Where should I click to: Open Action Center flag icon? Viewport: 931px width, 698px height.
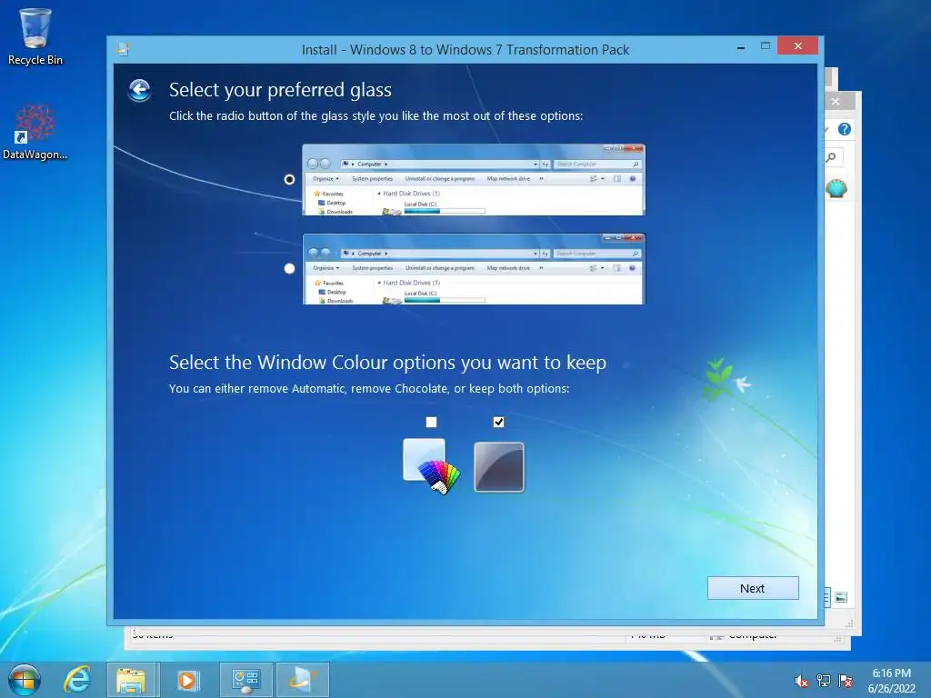pos(846,681)
